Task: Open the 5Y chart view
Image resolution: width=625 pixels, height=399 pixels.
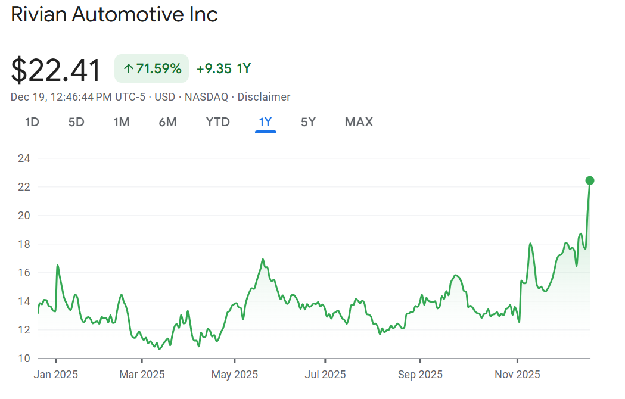Action: [x=308, y=122]
